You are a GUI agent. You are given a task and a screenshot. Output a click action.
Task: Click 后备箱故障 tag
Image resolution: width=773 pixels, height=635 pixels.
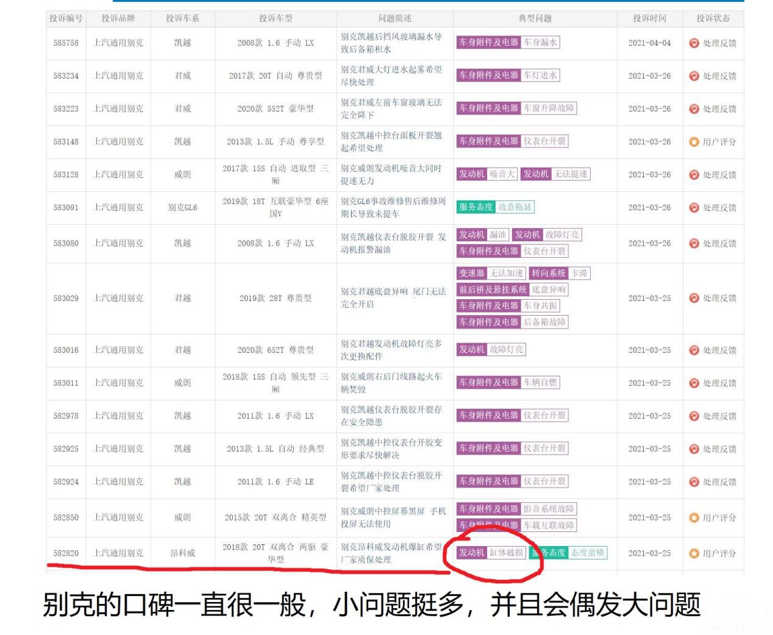tap(512, 322)
